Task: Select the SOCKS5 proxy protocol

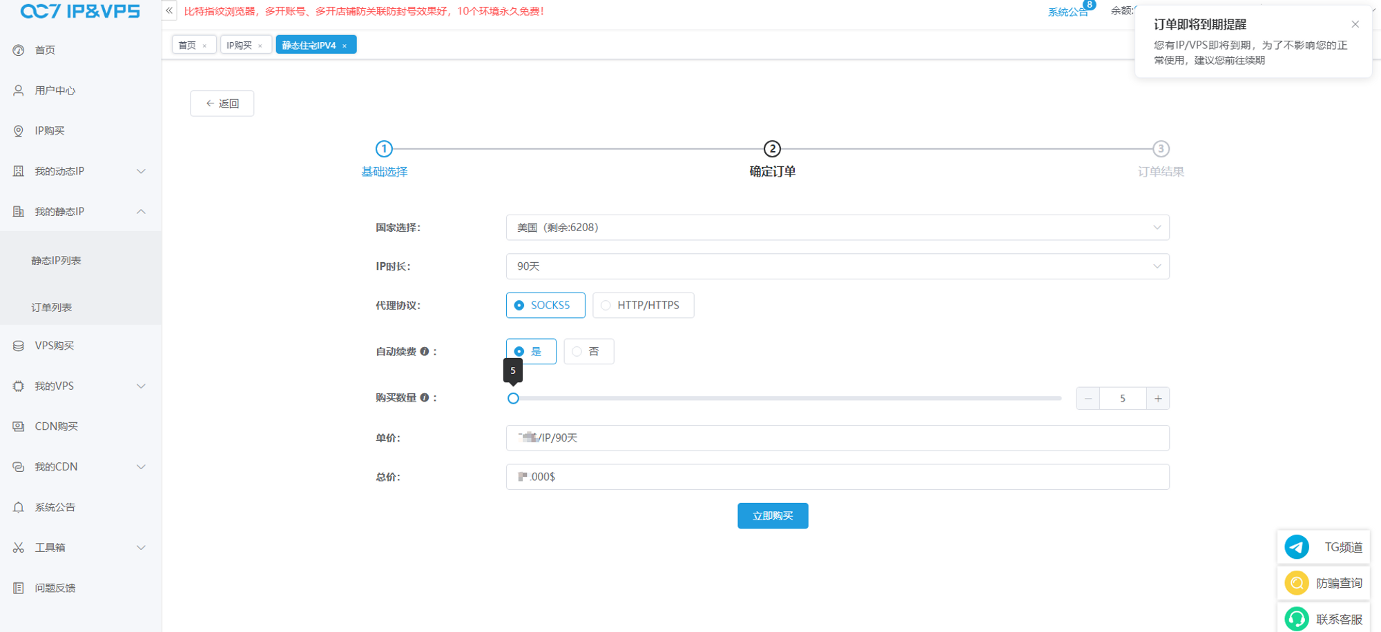Action: pos(545,305)
